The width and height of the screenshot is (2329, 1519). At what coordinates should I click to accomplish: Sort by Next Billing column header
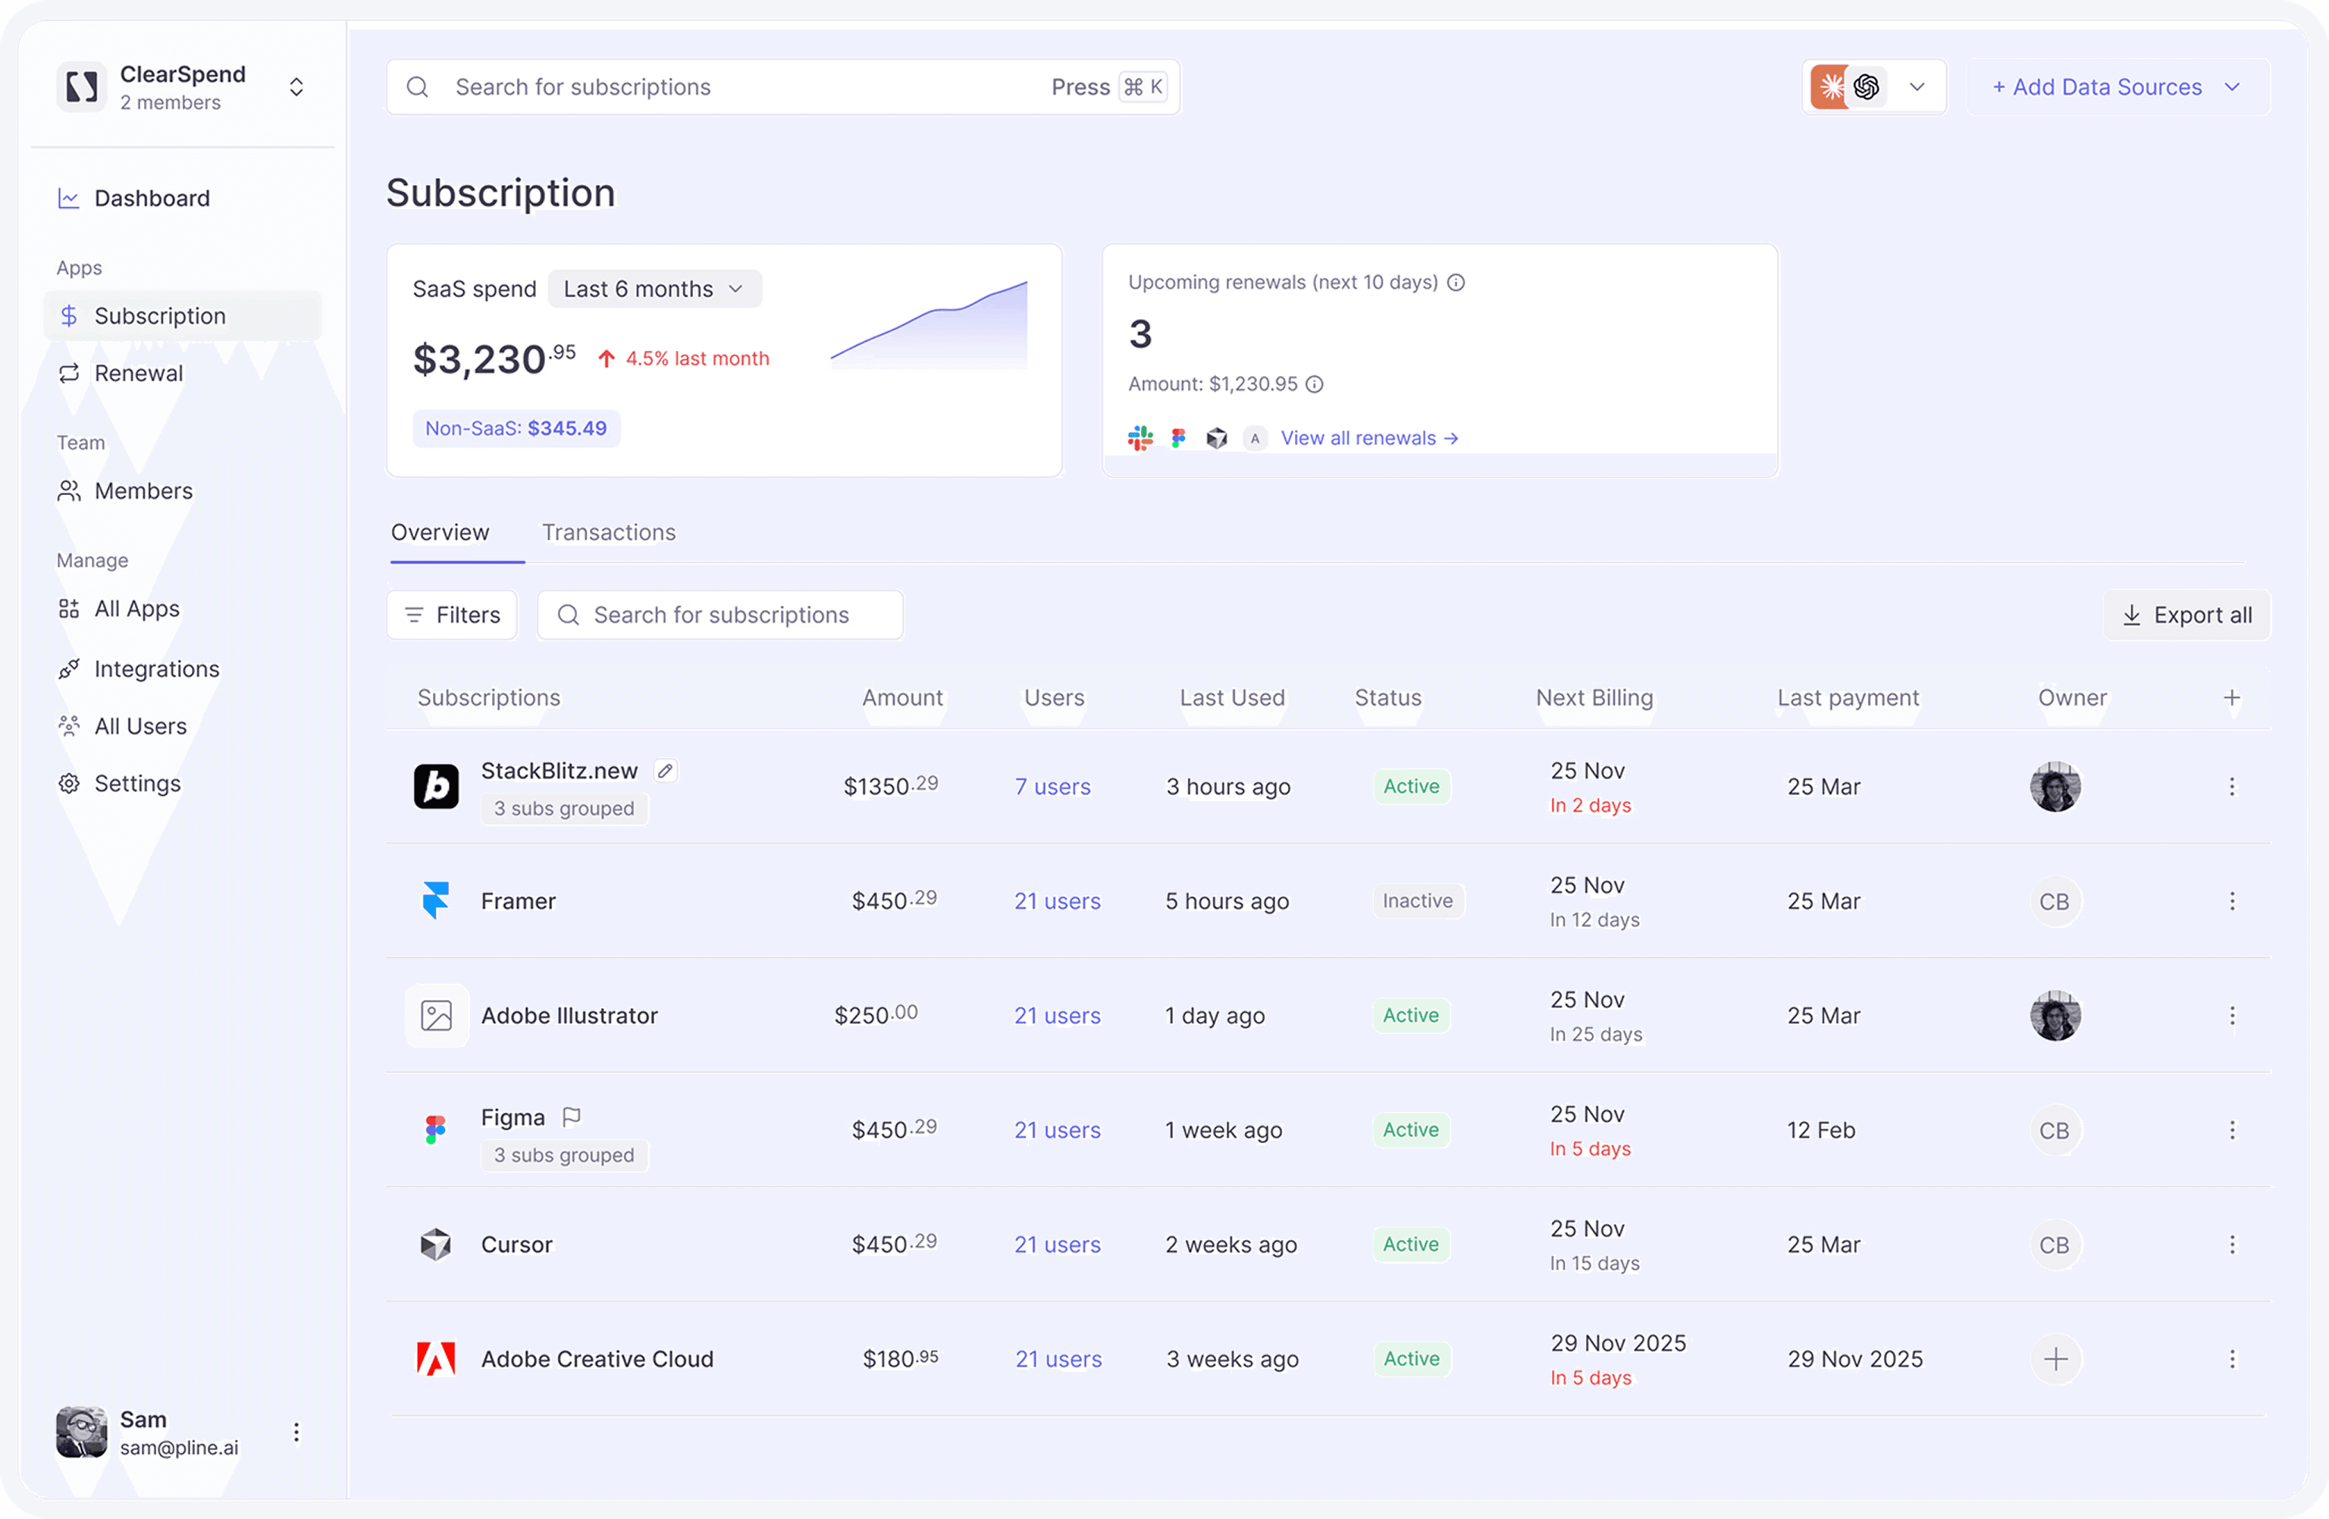click(1594, 698)
